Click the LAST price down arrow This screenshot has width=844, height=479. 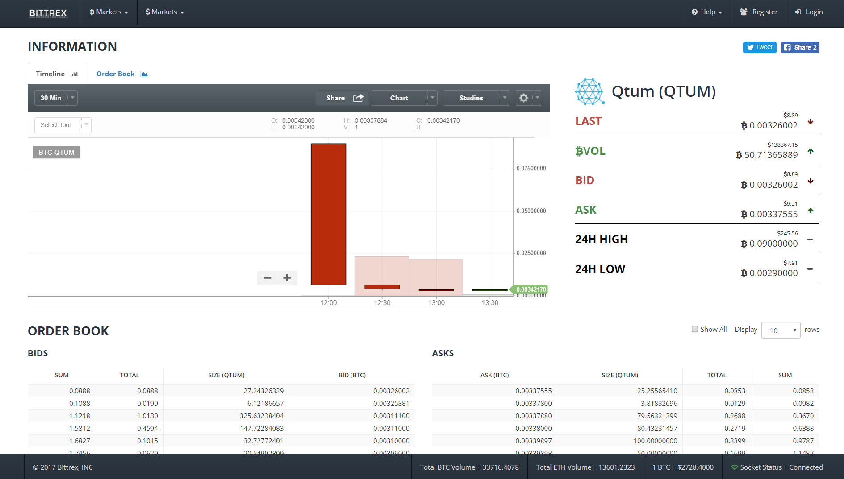pos(811,122)
